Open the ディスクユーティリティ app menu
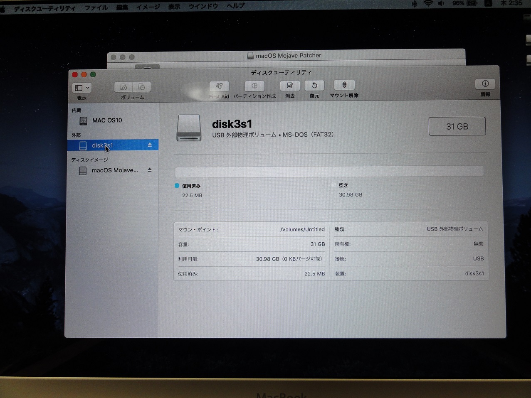This screenshot has width=531, height=398. pyautogui.click(x=45, y=8)
